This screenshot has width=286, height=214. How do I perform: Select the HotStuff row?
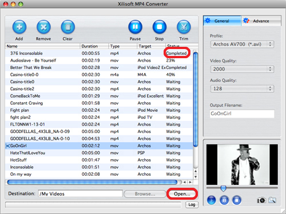tap(99, 160)
